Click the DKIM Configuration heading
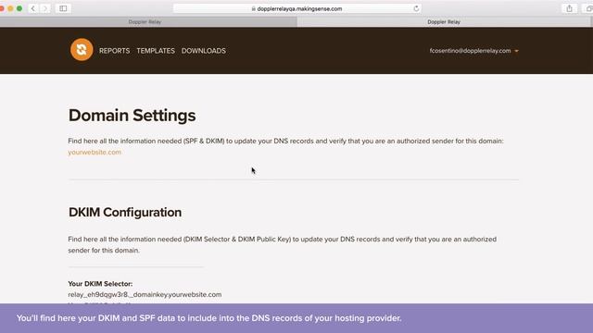Viewport: 593px width, 333px height. (125, 212)
